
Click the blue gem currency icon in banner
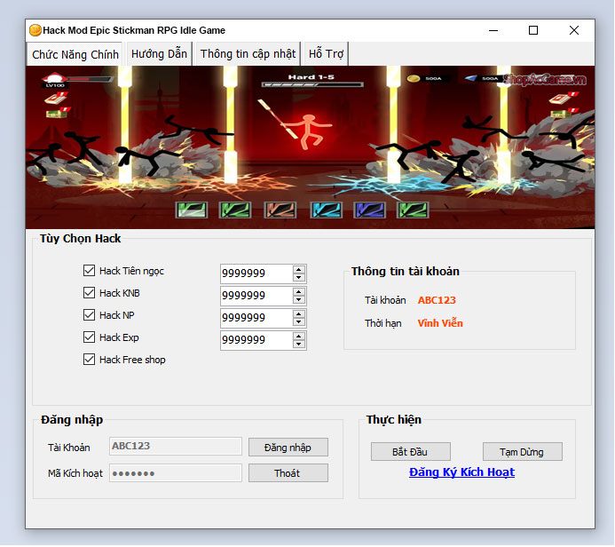pos(471,78)
